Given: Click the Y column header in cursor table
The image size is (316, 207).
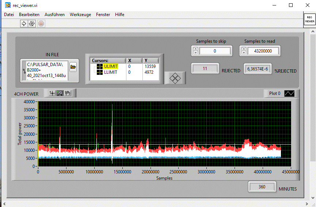Looking at the screenshot, I should [151, 60].
